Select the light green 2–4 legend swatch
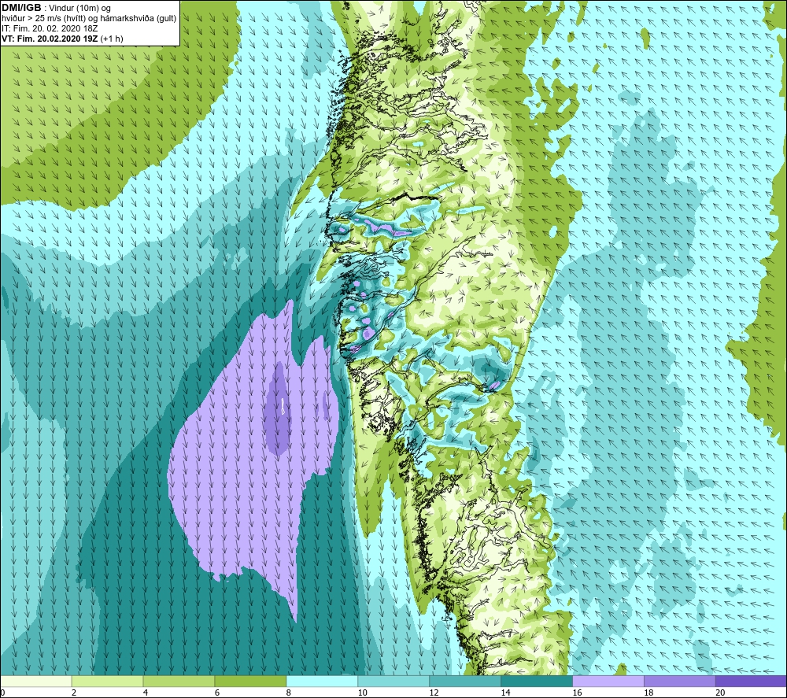This screenshot has width=787, height=698. [x=107, y=681]
